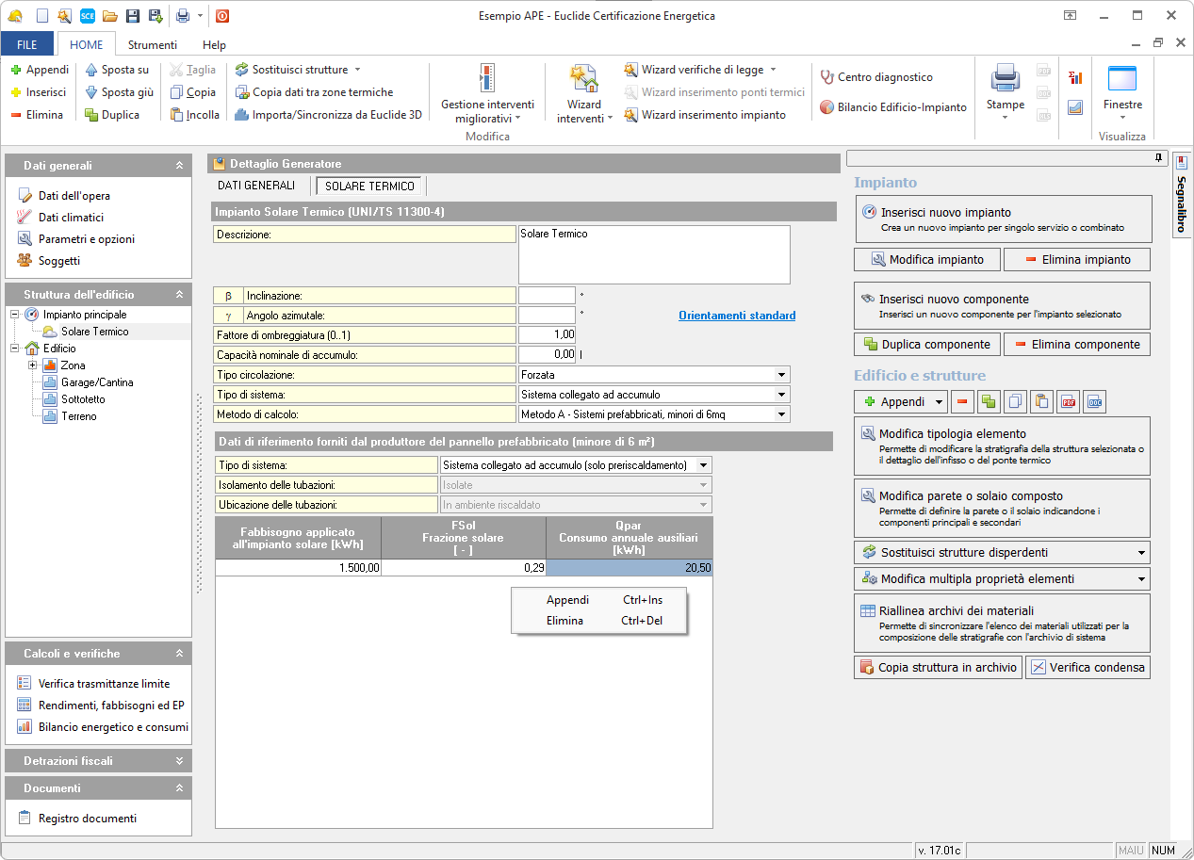
Task: Collapse the Dati generali panel
Action: (x=179, y=166)
